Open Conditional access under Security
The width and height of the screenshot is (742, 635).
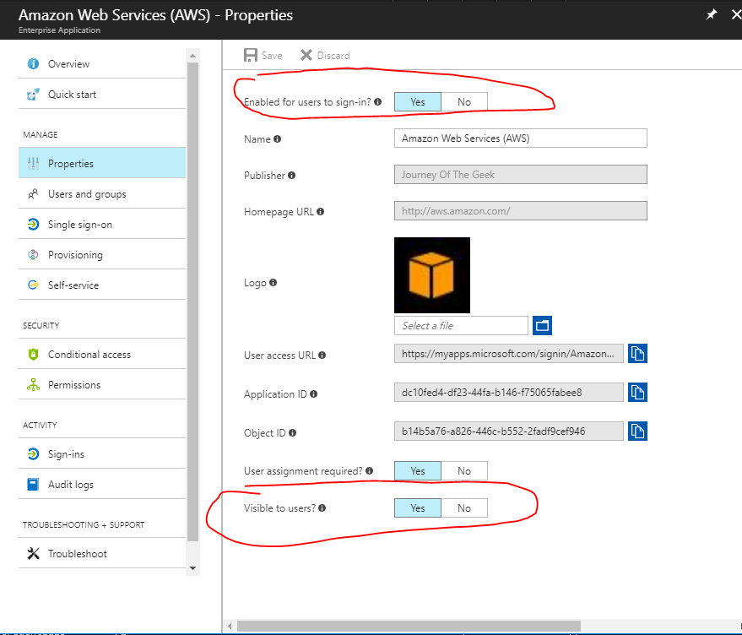102,354
